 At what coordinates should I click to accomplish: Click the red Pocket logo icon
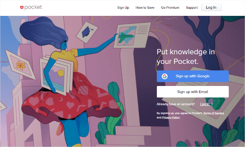(22, 8)
